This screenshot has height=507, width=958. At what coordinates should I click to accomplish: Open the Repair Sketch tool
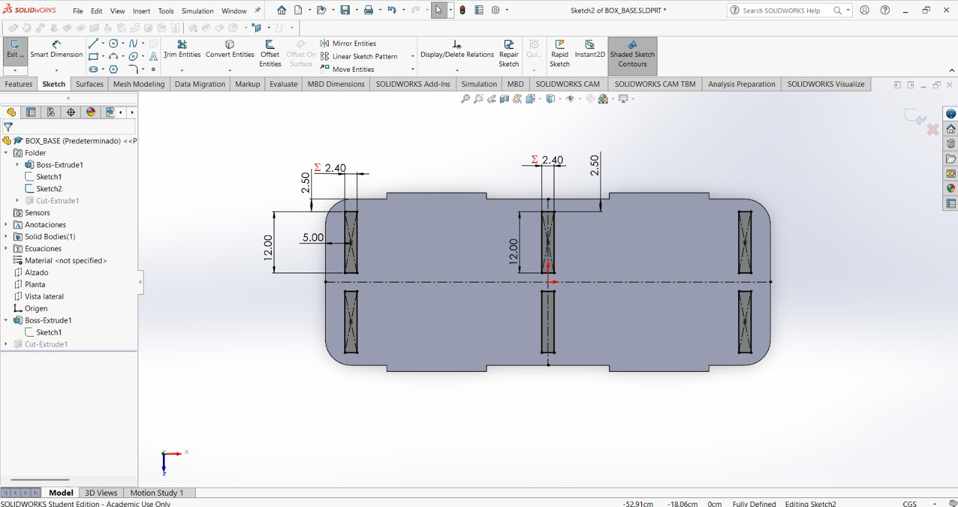[508, 53]
